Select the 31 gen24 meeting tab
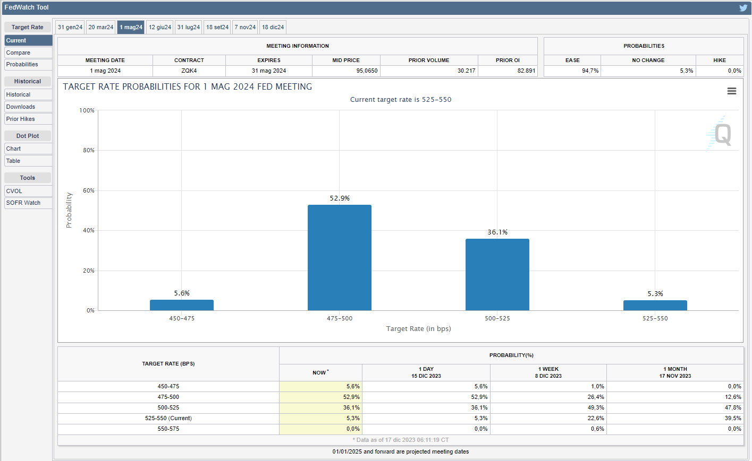This screenshot has width=752, height=461. 70,27
